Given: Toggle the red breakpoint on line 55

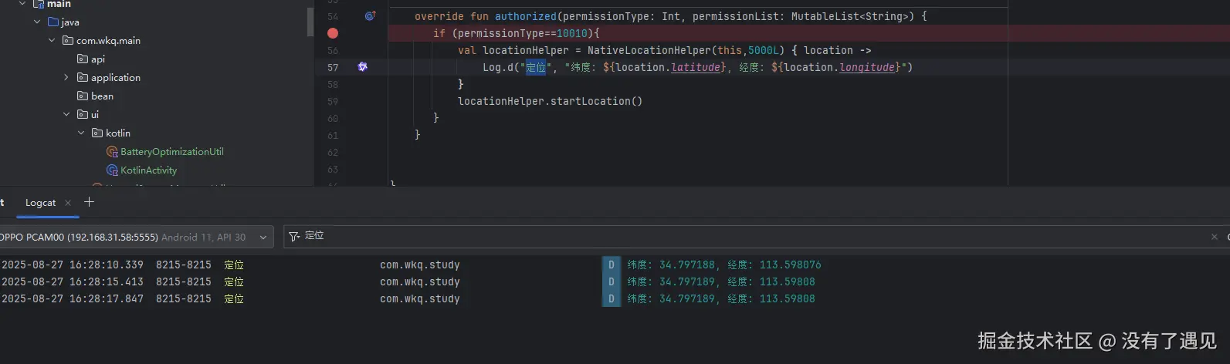Looking at the screenshot, I should (333, 33).
